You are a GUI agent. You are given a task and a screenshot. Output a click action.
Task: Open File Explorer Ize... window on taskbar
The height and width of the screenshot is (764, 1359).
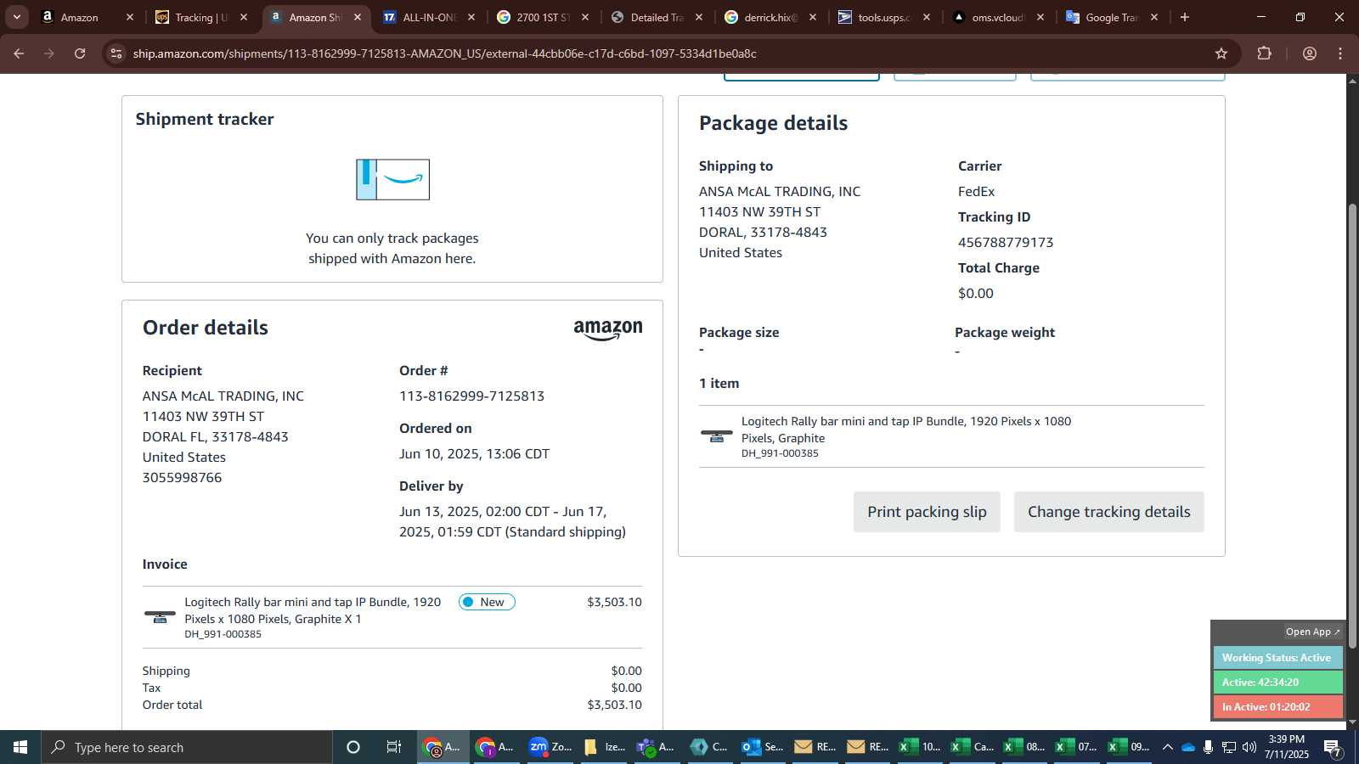pyautogui.click(x=603, y=747)
